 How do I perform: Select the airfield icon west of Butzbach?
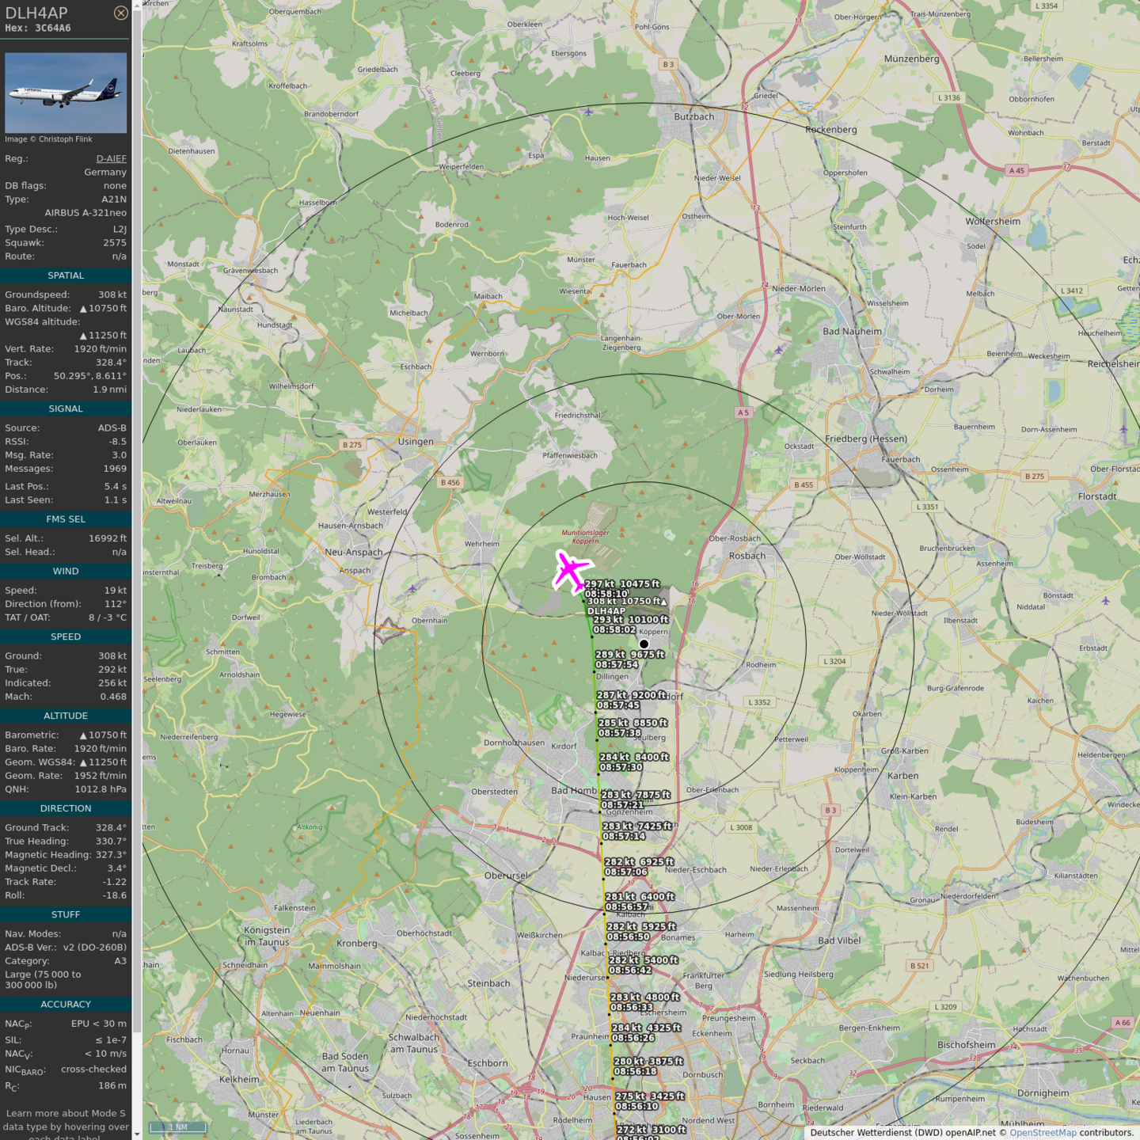tap(588, 112)
